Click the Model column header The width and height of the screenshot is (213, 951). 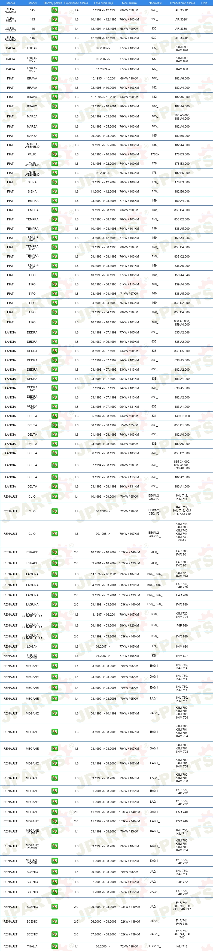pos(32,3)
